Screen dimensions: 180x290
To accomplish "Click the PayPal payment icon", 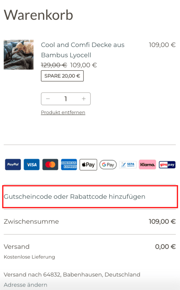I will 13,165.
